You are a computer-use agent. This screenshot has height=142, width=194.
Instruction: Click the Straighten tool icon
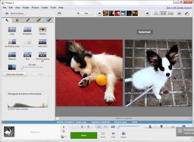click(x=27, y=30)
